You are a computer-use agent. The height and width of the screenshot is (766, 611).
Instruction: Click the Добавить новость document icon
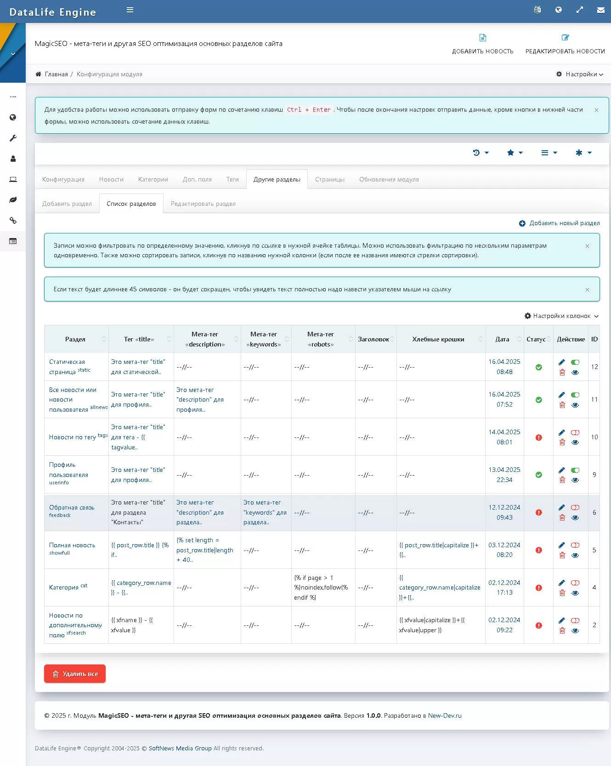coord(483,38)
